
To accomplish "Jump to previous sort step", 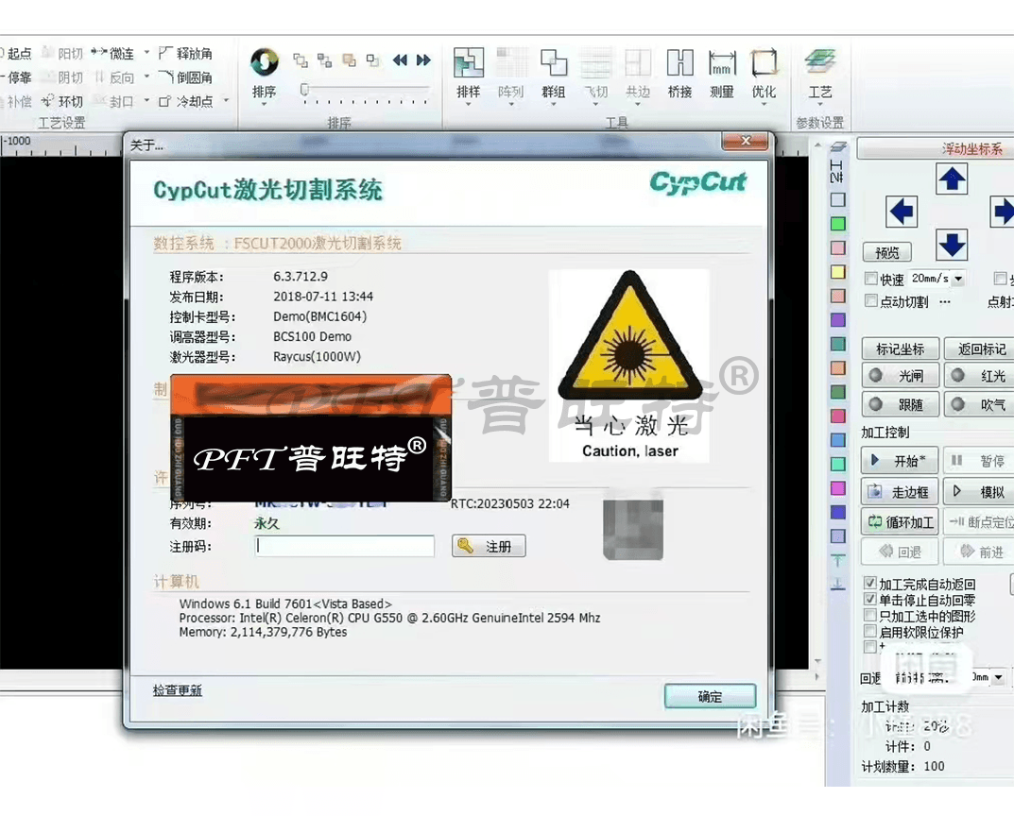I will click(x=401, y=60).
